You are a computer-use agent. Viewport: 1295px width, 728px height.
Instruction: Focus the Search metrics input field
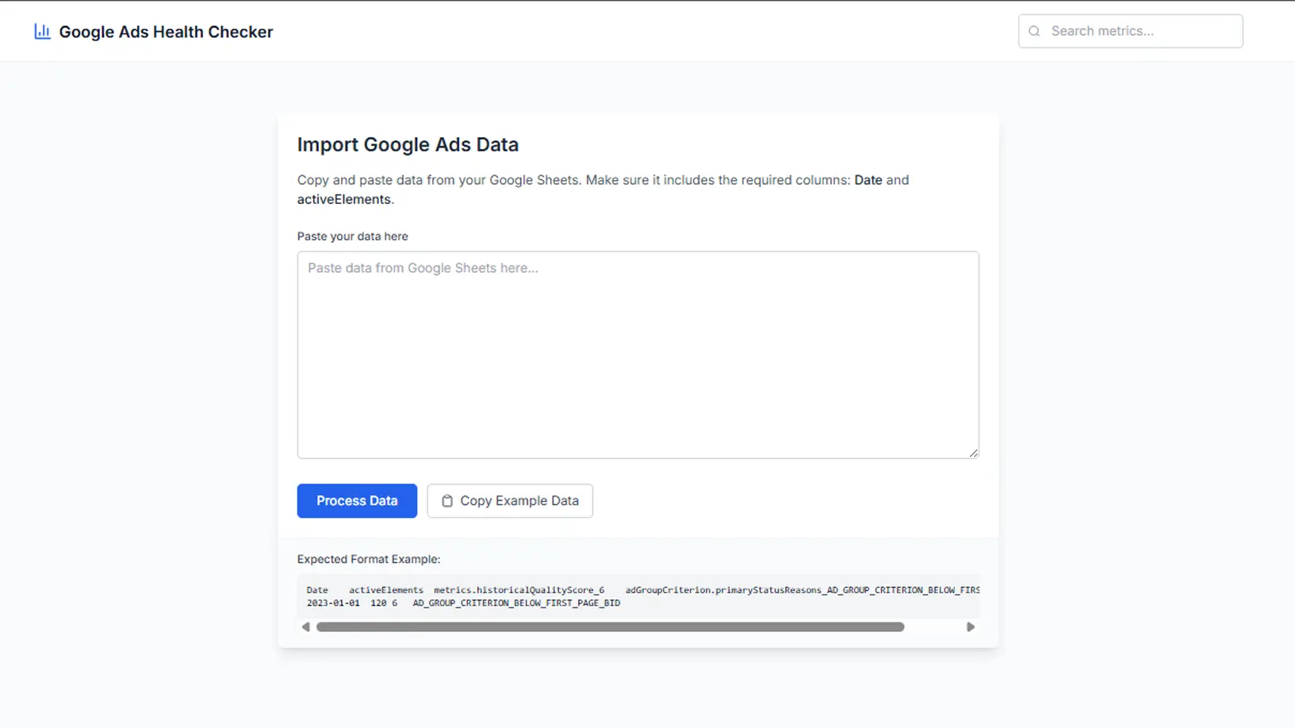pyautogui.click(x=1130, y=31)
